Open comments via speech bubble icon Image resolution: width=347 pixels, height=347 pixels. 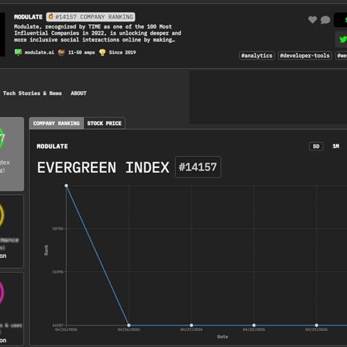pyautogui.click(x=325, y=20)
